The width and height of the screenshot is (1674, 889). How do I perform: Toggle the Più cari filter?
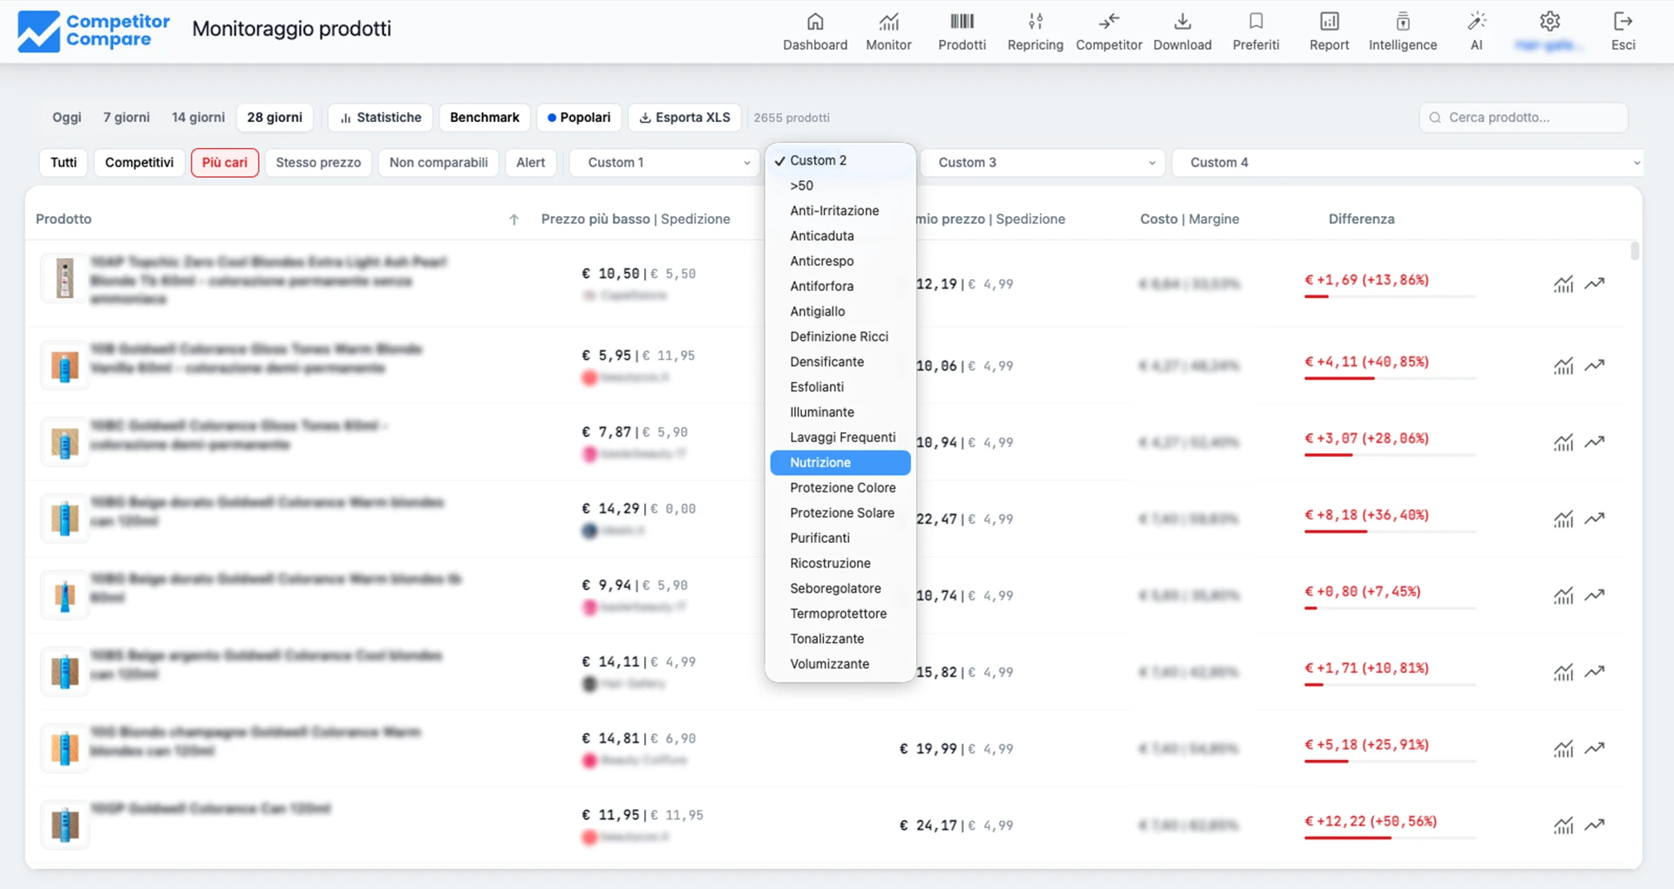pyautogui.click(x=225, y=163)
